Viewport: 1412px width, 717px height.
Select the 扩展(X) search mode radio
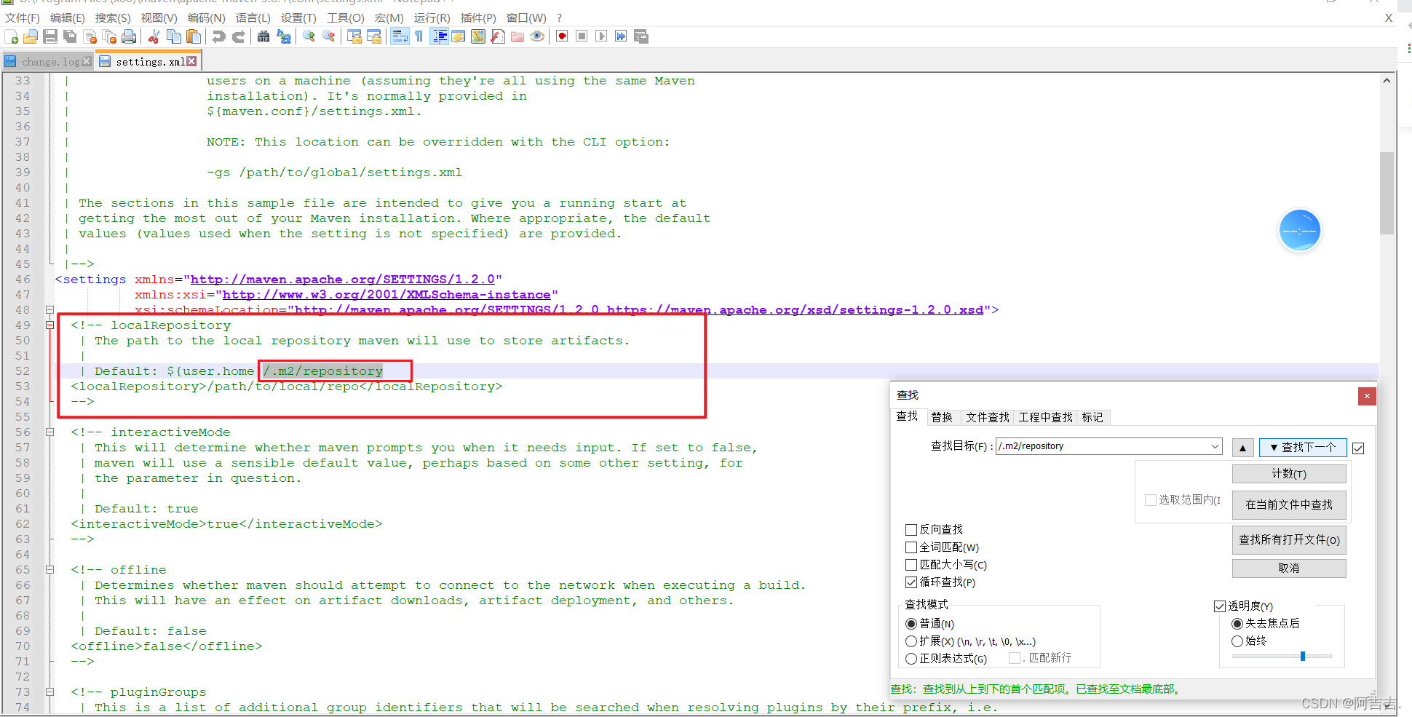click(x=911, y=641)
